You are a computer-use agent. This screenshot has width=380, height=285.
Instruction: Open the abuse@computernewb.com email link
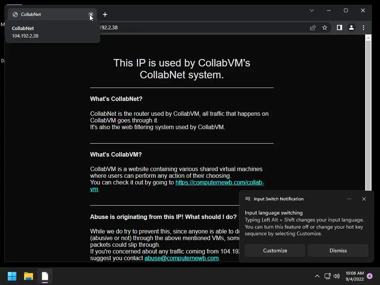click(181, 258)
